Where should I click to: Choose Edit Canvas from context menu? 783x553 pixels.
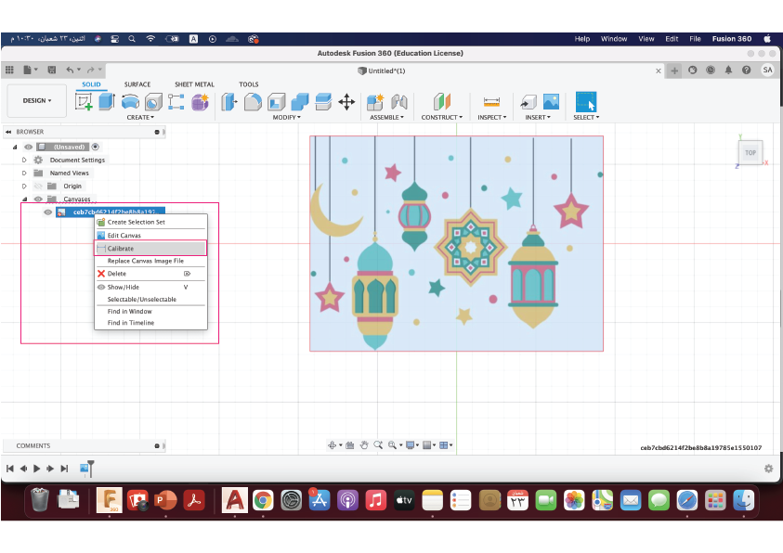point(150,235)
